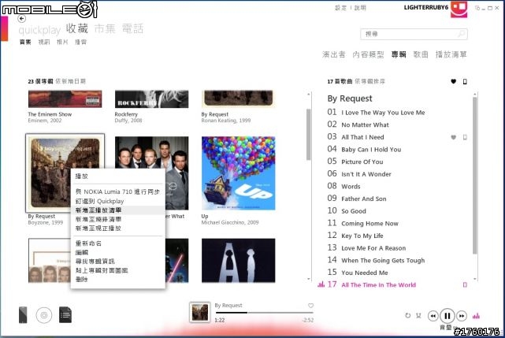Viewport: 505px width, 338px height.
Task: Choose pin to Quickplay menu item
Action: click(x=99, y=201)
